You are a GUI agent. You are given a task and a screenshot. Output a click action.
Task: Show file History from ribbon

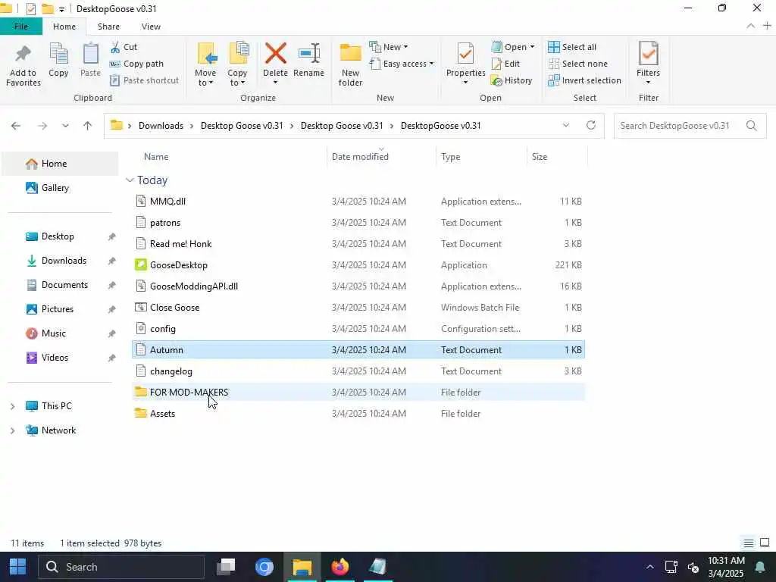point(512,80)
